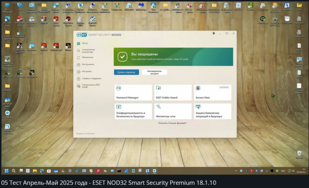The width and height of the screenshot is (309, 188).
Task: Click the Progress. Protected. footer text
Action: click(x=85, y=133)
